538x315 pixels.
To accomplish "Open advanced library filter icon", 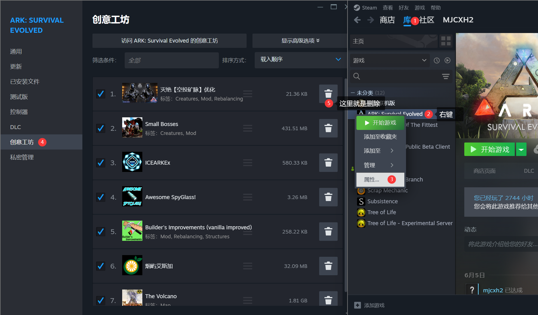I will tap(446, 76).
